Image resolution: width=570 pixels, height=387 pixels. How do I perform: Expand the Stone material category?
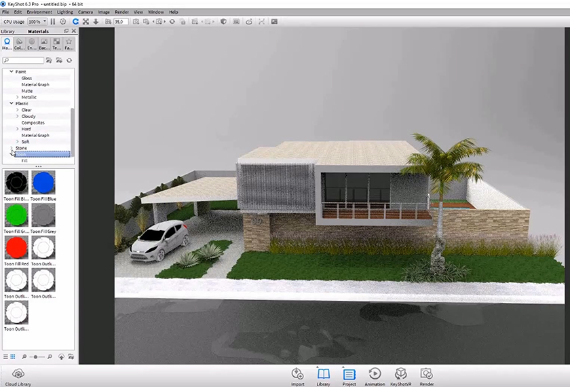point(11,148)
